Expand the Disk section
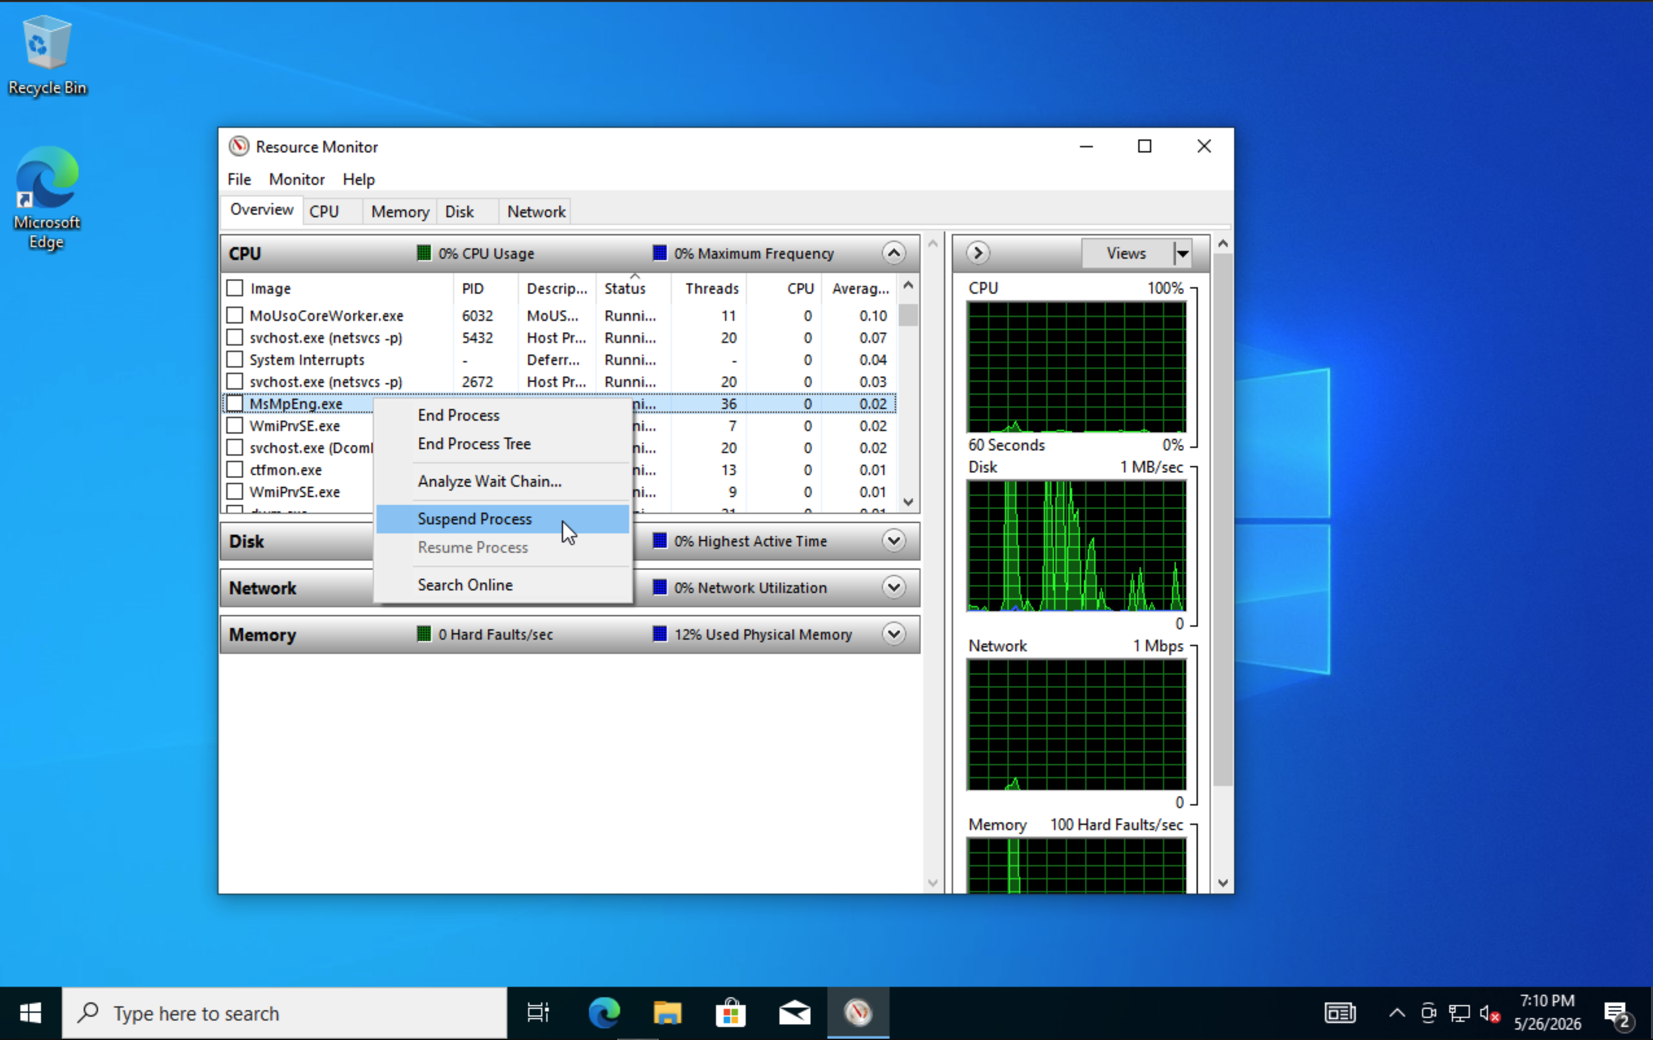The image size is (1653, 1040). [893, 541]
